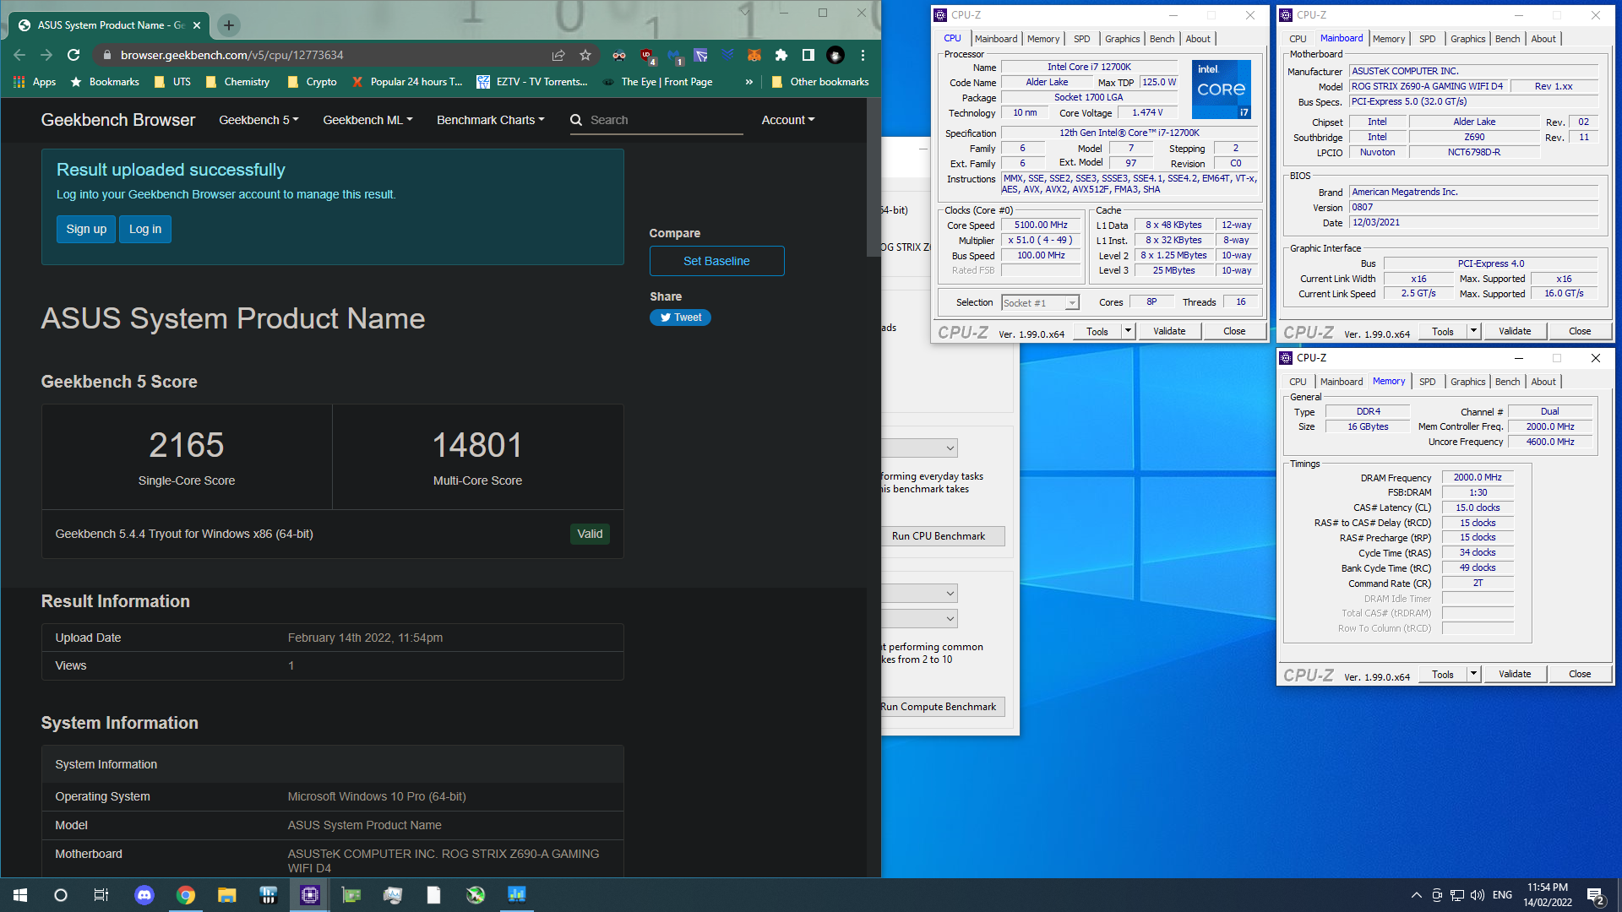Viewport: 1622px width, 912px height.
Task: Open the MetaMask fox extension
Action: [x=754, y=55]
